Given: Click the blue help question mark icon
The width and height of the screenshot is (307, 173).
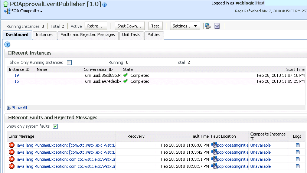Looking at the screenshot, I should tap(7, 45).
